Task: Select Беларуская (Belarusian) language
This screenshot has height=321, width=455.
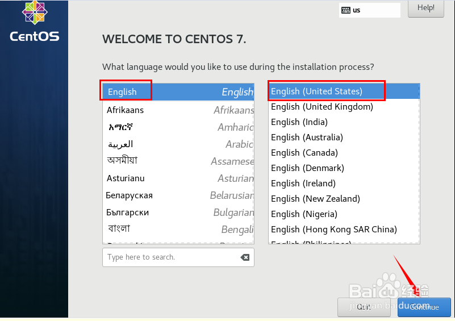Action: (178, 195)
